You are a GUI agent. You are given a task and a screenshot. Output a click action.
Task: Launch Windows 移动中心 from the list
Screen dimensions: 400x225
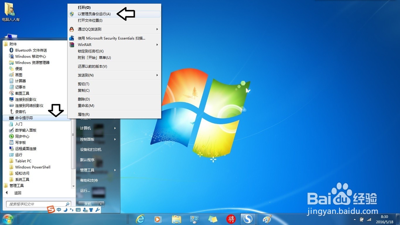[x=28, y=56]
